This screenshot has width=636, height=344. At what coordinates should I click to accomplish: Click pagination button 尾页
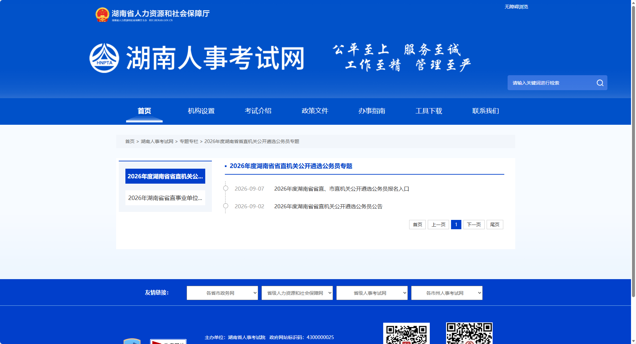click(x=495, y=225)
